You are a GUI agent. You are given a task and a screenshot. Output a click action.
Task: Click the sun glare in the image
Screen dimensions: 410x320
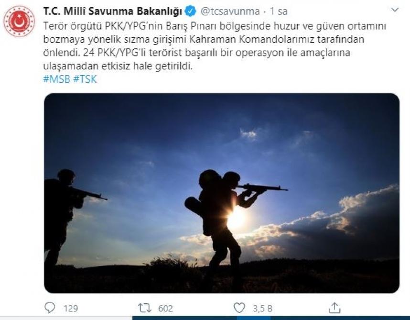pos(236,219)
